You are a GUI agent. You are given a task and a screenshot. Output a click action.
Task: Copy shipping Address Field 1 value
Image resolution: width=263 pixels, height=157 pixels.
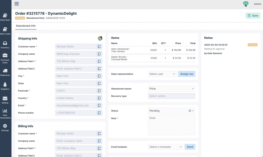(x=99, y=61)
